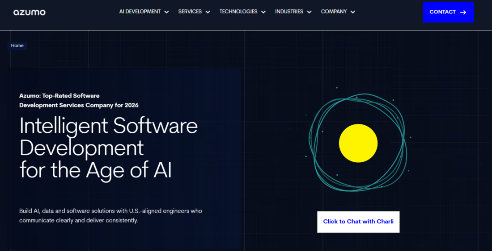Expand the chevron next to Services
This screenshot has width=492, height=251.
pos(208,12)
